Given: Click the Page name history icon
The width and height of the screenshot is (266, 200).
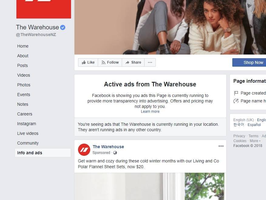Looking at the screenshot, I should click(x=236, y=101).
